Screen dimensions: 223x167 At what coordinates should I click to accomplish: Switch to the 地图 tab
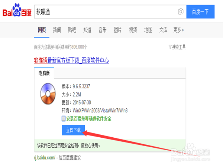click(148, 30)
